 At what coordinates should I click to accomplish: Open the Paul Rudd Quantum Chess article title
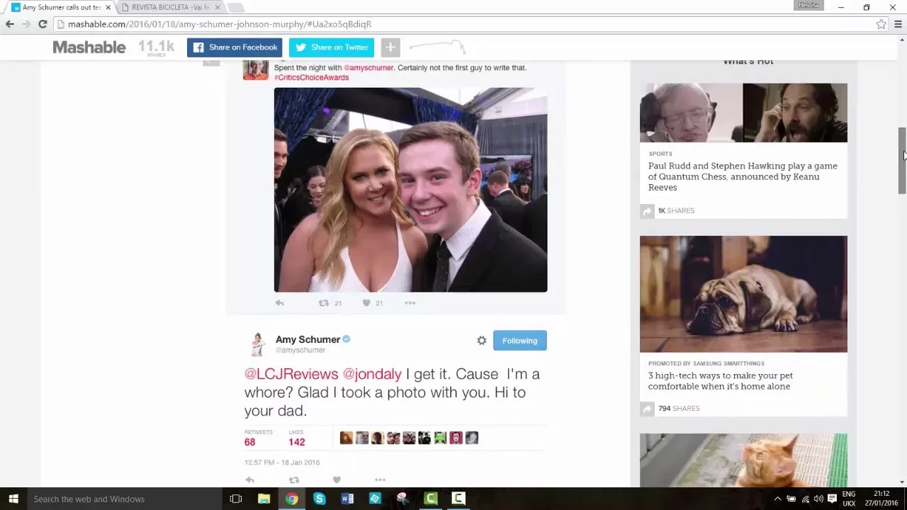743,176
